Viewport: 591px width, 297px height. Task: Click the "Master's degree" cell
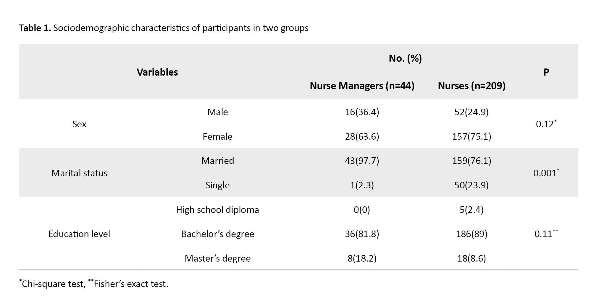click(x=217, y=258)
